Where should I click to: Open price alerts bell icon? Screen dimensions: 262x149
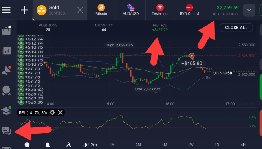click(x=48, y=145)
